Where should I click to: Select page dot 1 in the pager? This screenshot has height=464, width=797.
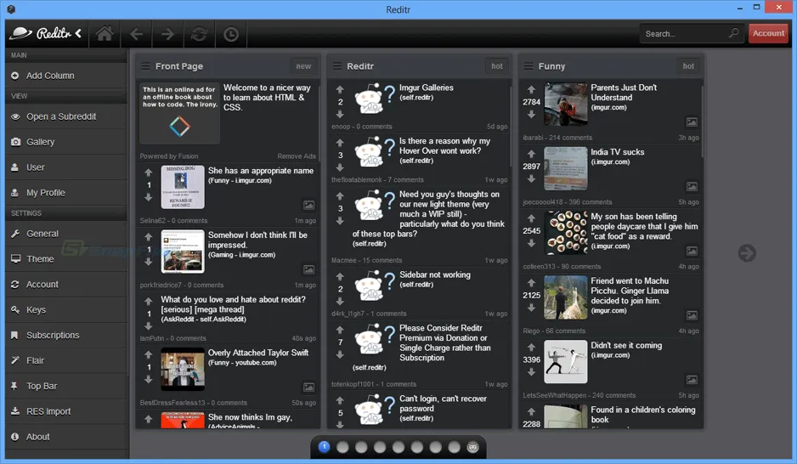(325, 447)
